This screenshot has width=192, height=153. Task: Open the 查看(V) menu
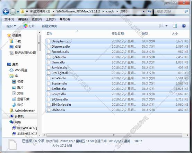pos(37,19)
